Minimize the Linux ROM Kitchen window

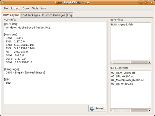(x=141, y=3)
